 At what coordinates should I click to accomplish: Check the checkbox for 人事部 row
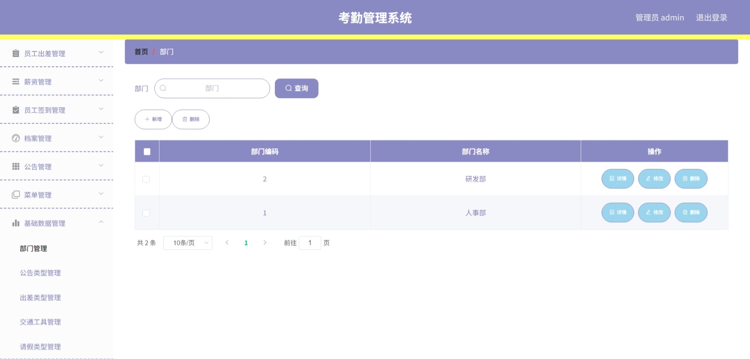(146, 213)
